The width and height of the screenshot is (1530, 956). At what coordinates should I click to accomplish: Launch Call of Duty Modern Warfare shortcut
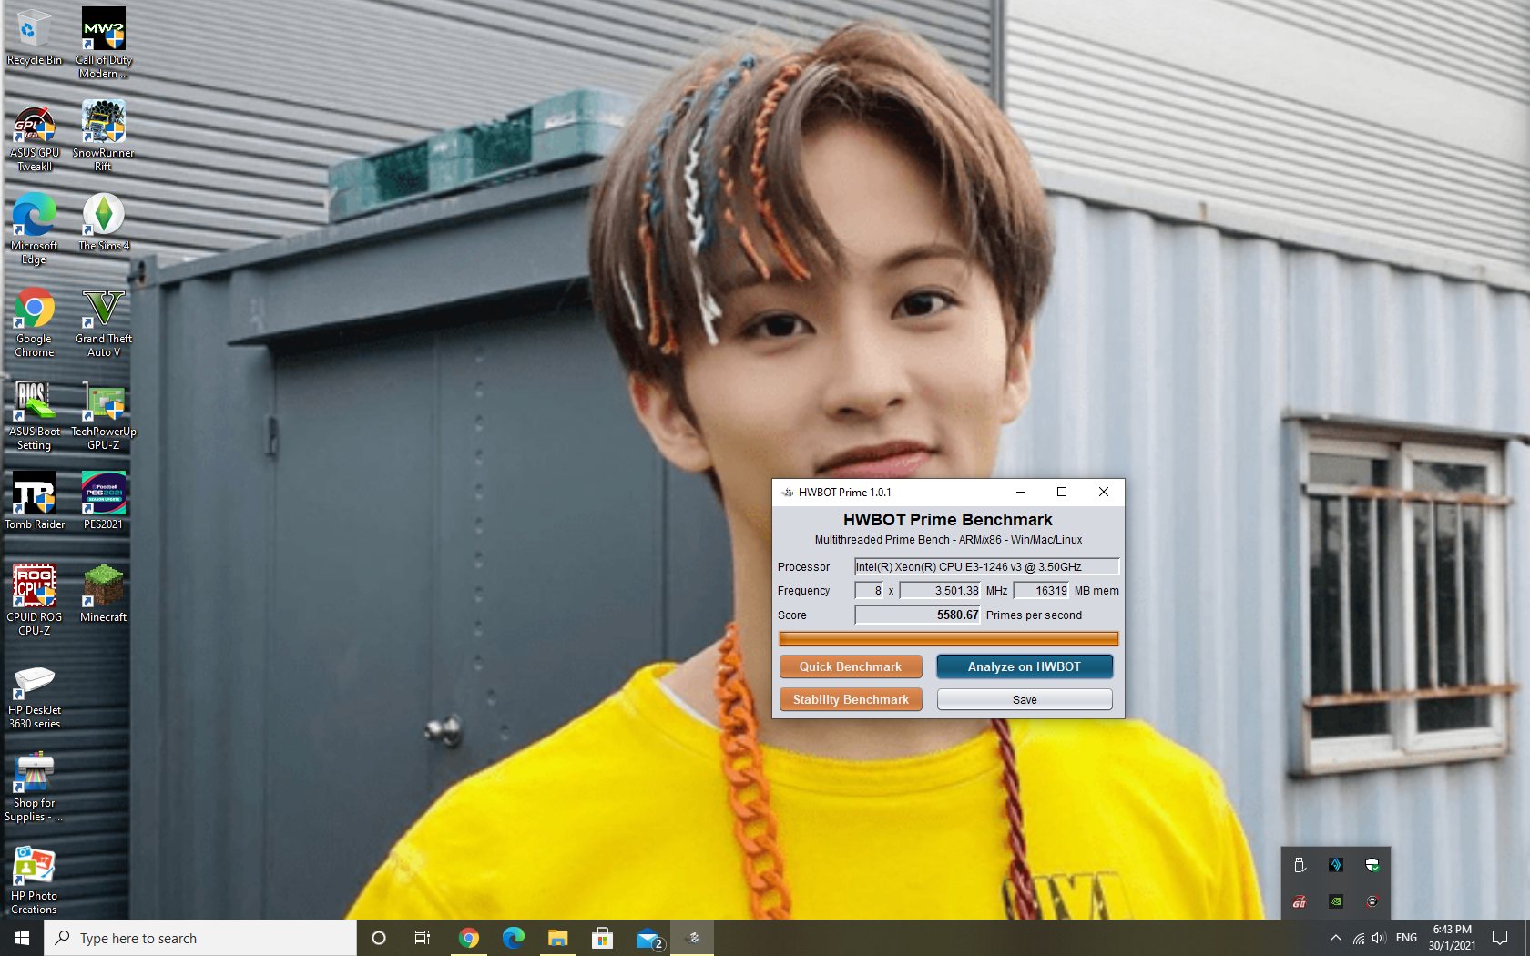click(103, 42)
